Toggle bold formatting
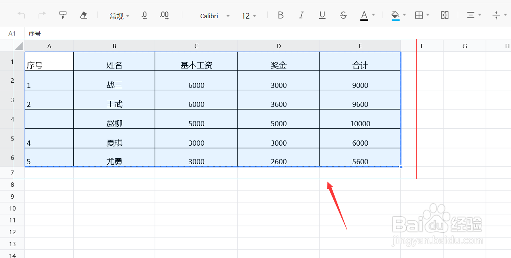 [281, 15]
